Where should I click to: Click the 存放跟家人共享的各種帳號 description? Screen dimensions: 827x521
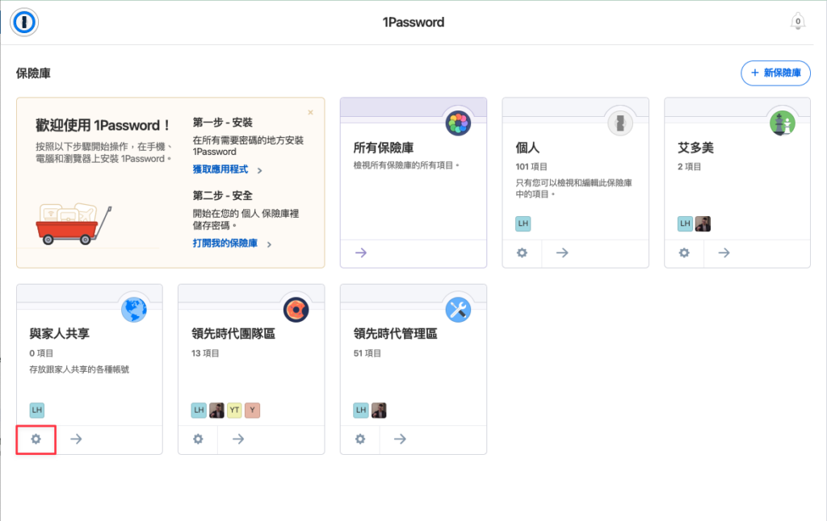coord(79,369)
